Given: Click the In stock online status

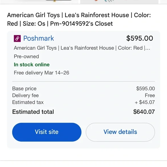Looking at the screenshot, I should pos(32,65).
